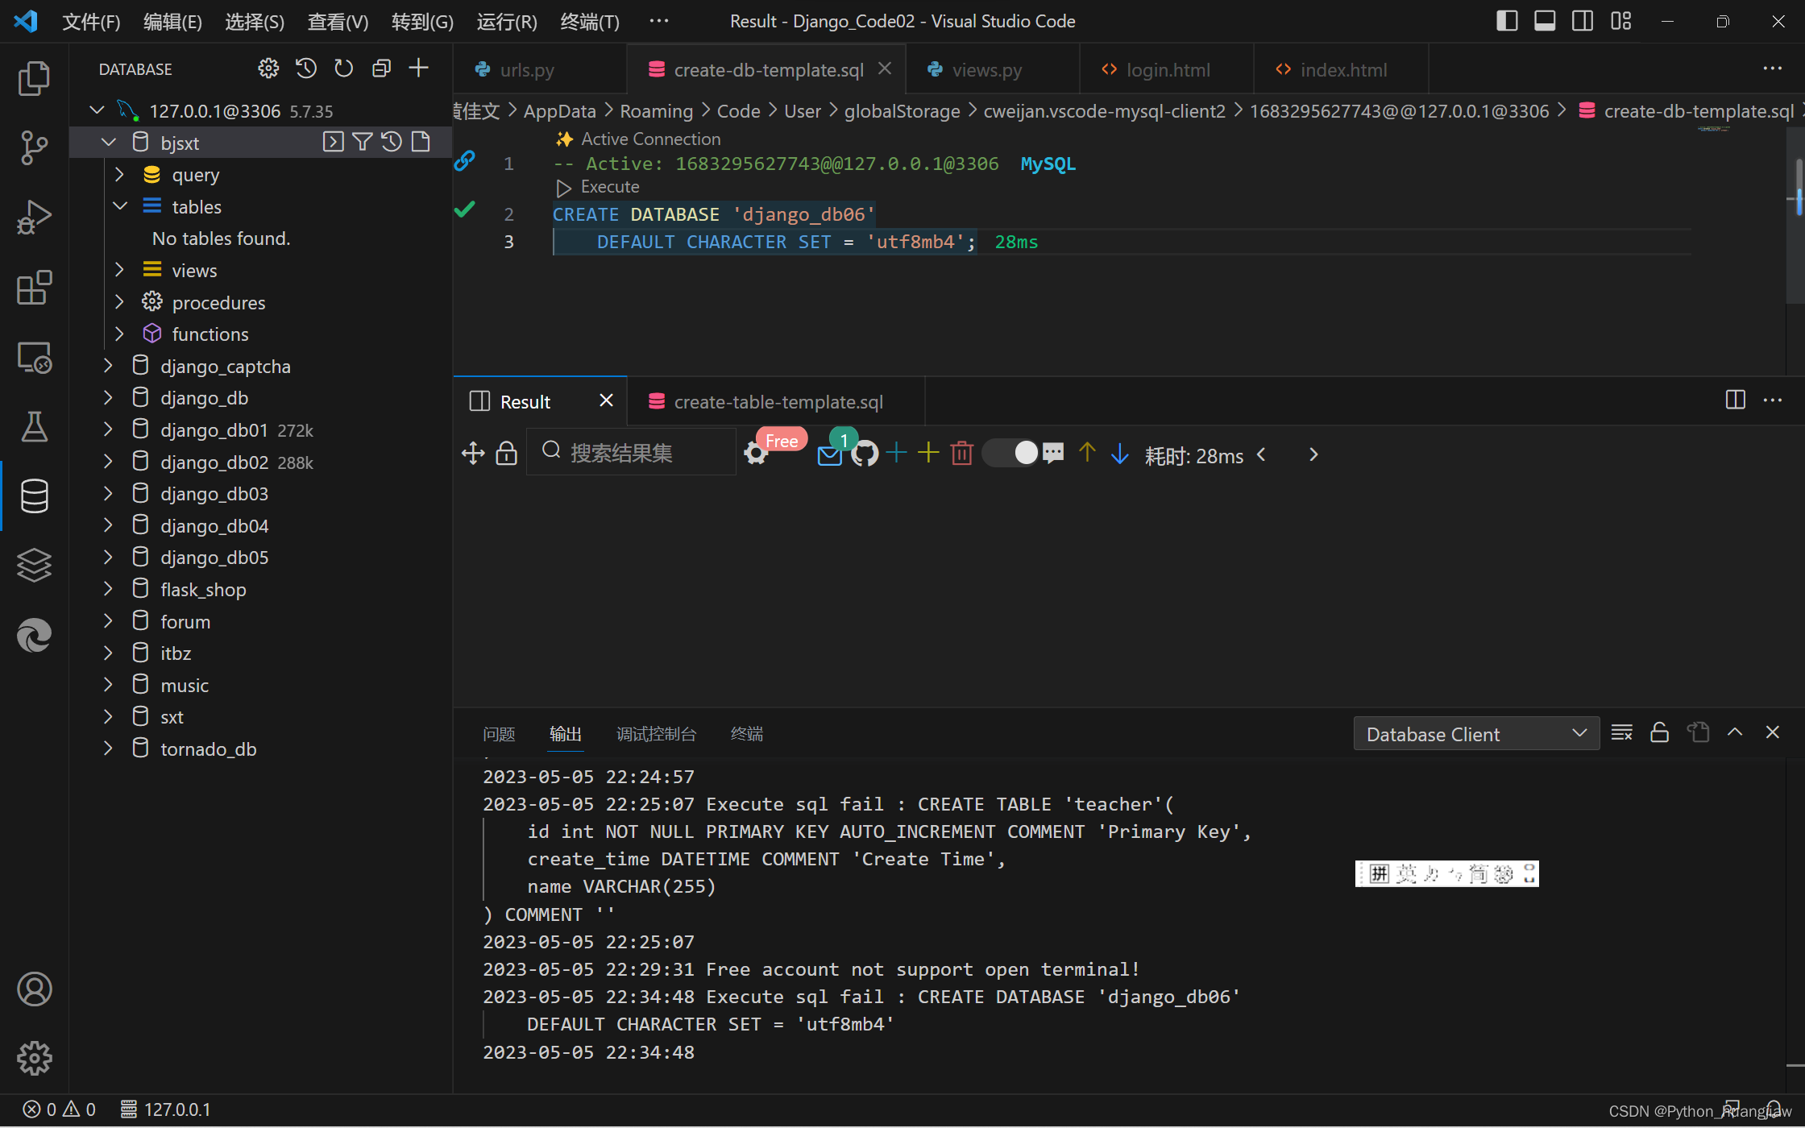1805x1128 pixels.
Task: Expand the django_db05 database node
Action: click(x=108, y=558)
